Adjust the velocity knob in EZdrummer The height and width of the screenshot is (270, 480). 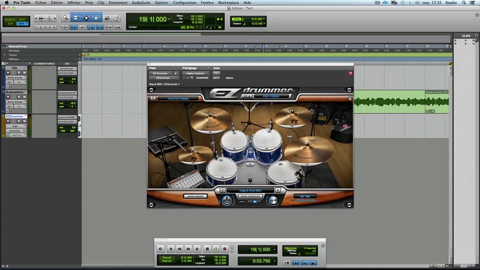coord(273,200)
